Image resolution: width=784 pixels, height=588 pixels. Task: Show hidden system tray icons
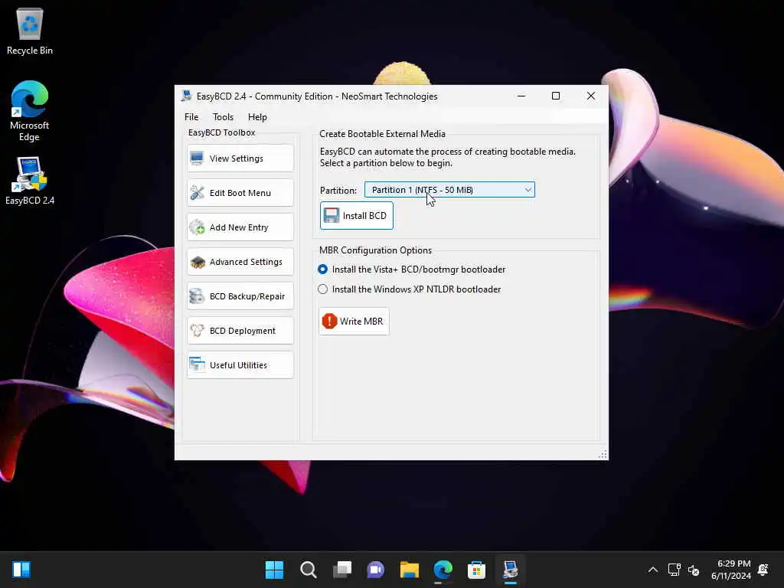coord(653,570)
